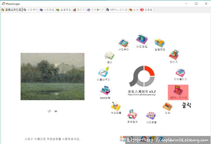The image size is (211, 144).
Task: Click the tip text about 역광보정 at the bottom
Action: coord(52,139)
